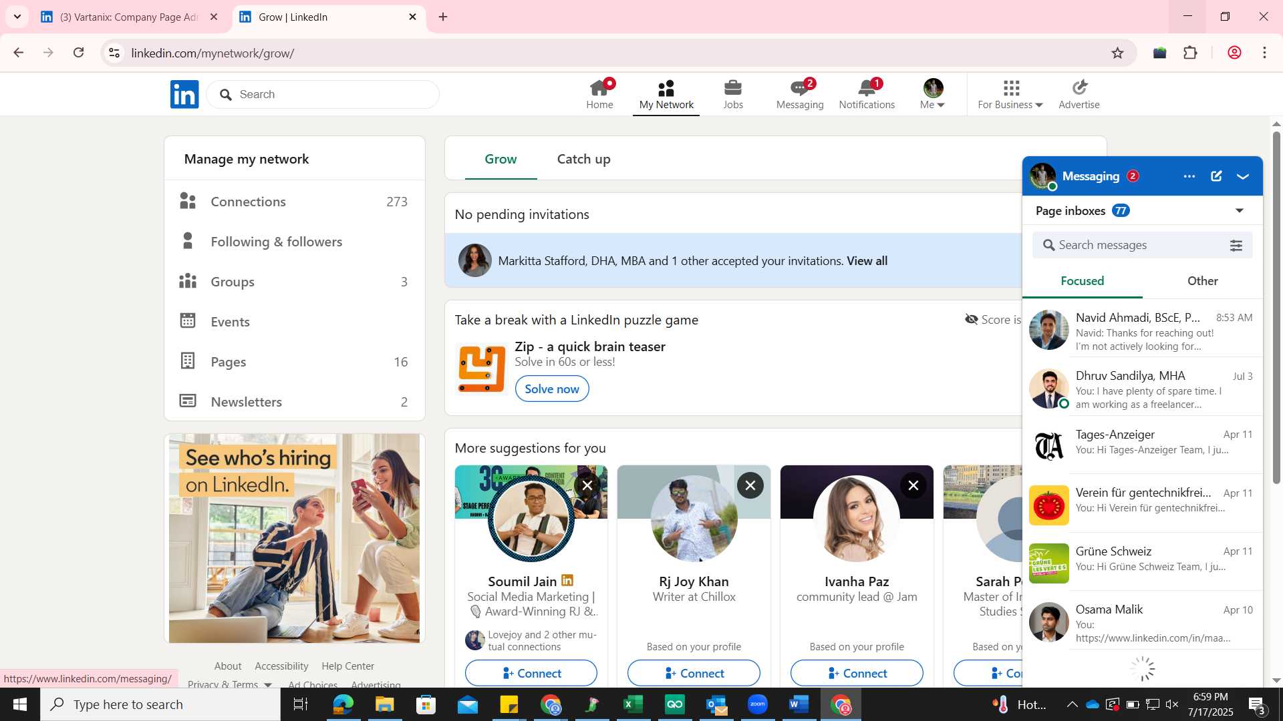This screenshot has width=1283, height=721.
Task: Click View all accepted invitations
Action: 867,261
